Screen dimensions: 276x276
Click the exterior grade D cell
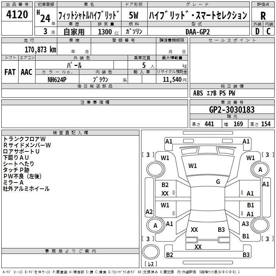(257, 31)
